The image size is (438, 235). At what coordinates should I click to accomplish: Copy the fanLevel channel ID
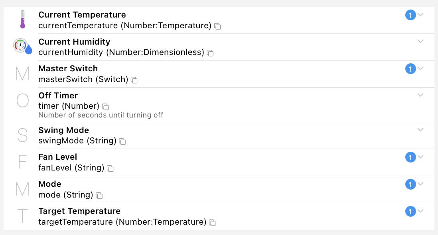click(x=110, y=168)
